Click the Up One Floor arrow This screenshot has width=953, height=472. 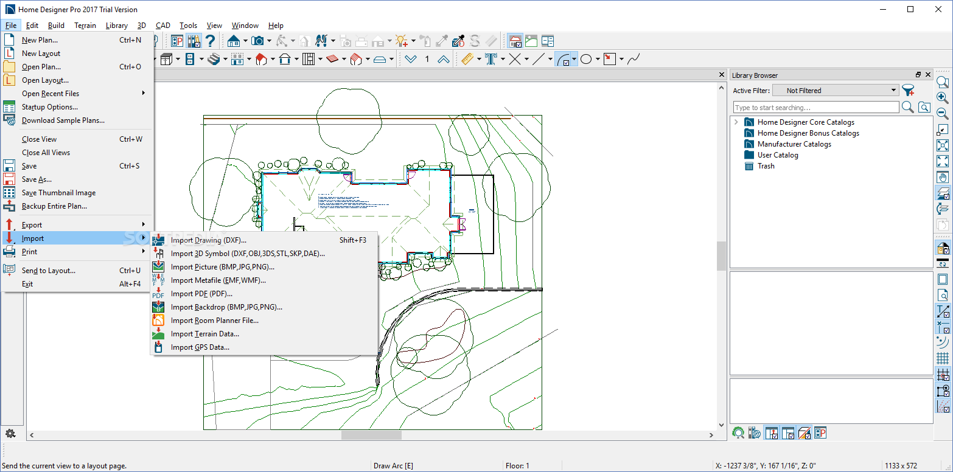[444, 59]
